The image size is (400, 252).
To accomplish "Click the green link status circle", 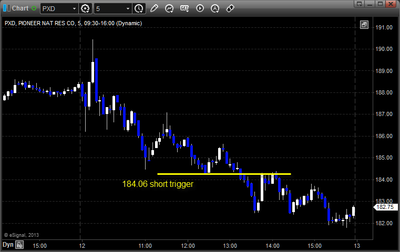I will [x=34, y=8].
